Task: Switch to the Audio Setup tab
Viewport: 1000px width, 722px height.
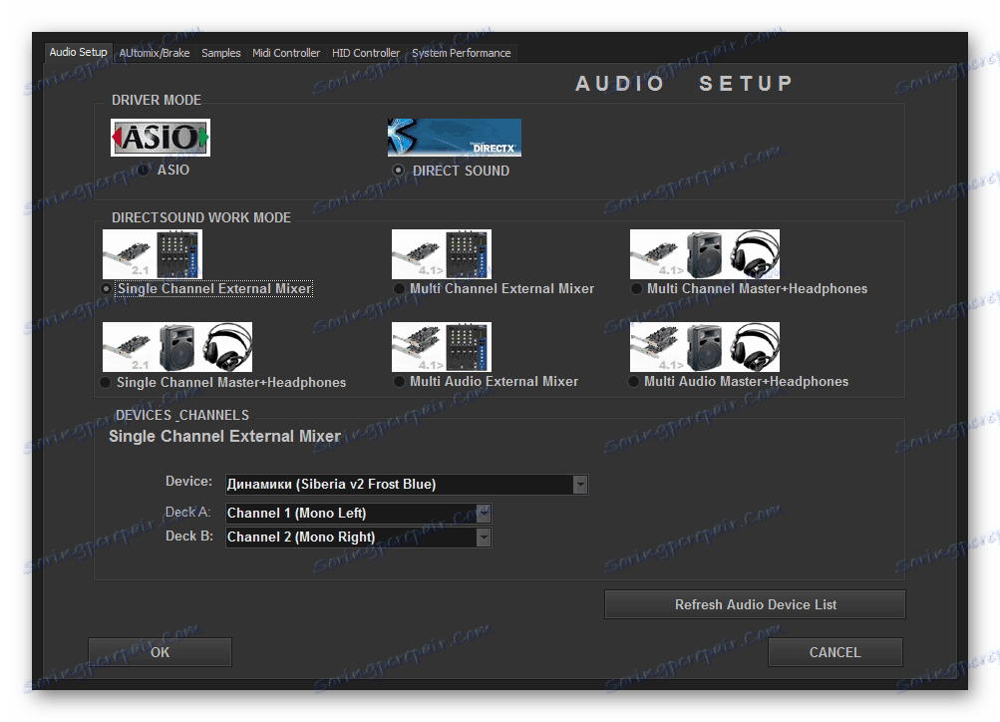Action: tap(79, 52)
